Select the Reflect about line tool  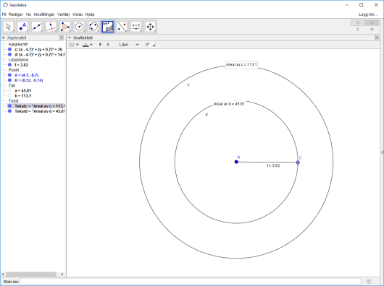[122, 27]
